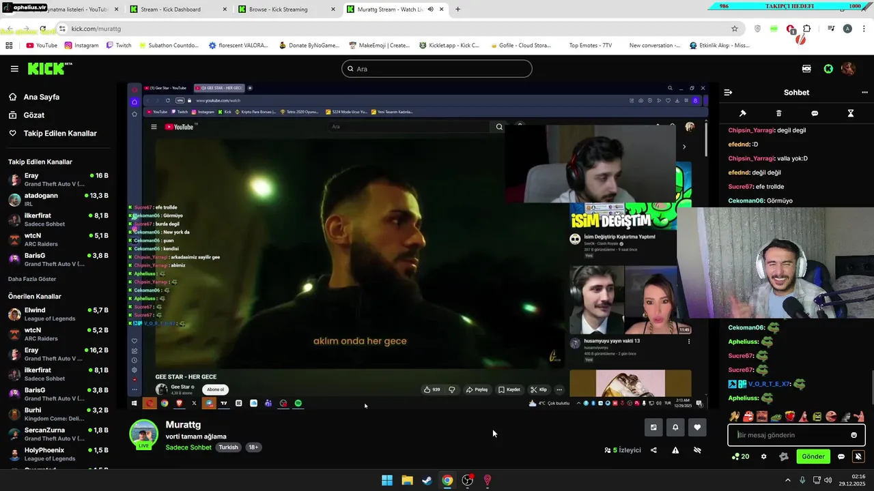Open ilkerfirat channel under Takip Edilen

point(58,219)
